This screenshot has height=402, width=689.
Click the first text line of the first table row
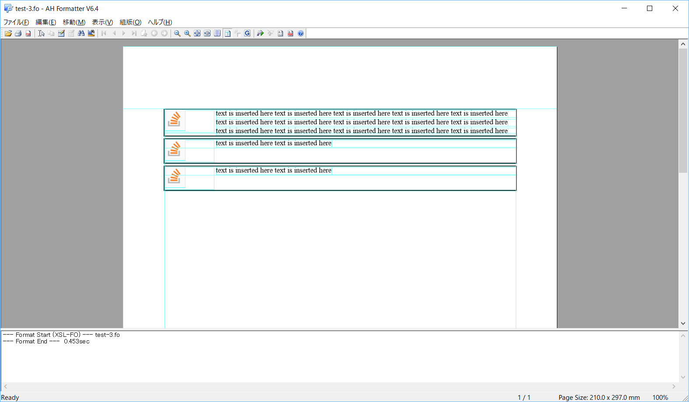tap(362, 113)
